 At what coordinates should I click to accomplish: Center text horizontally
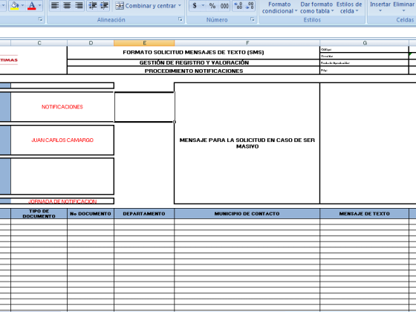[67, 5]
